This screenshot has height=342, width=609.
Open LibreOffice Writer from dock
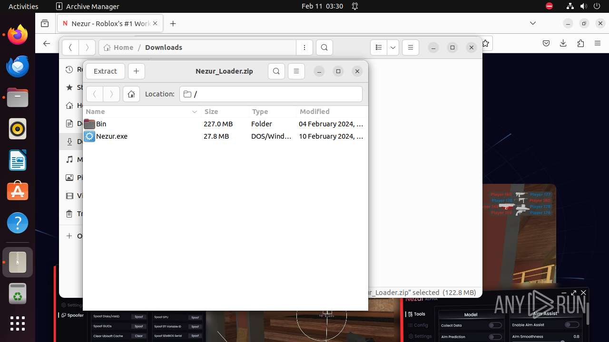point(18,160)
